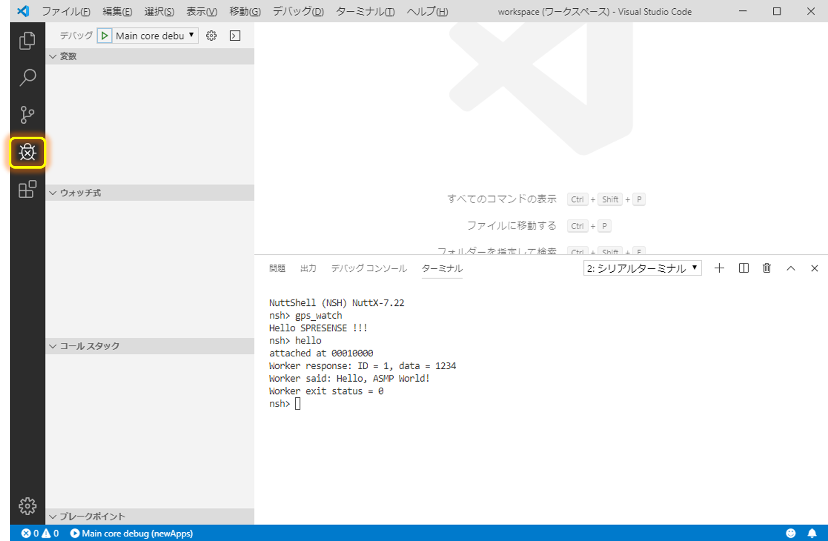Viewport: 828px width, 541px height.
Task: Kill the terminal with the trash icon
Action: (x=767, y=268)
